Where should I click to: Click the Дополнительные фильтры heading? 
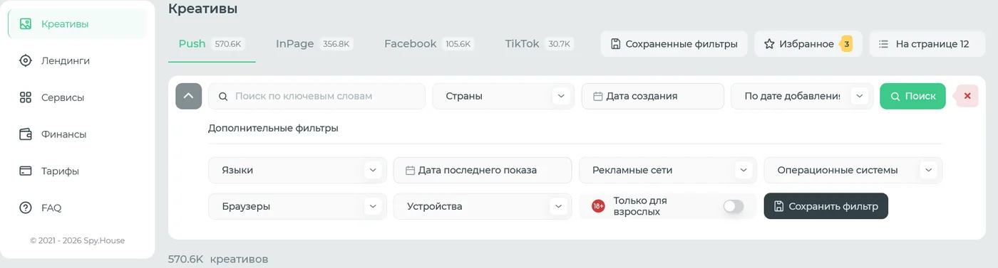point(273,129)
